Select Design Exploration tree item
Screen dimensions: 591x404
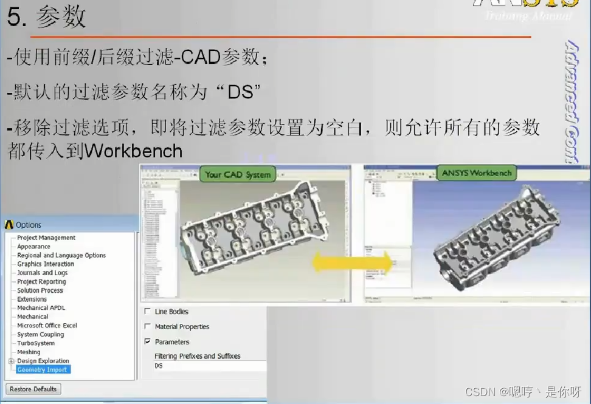click(x=43, y=361)
